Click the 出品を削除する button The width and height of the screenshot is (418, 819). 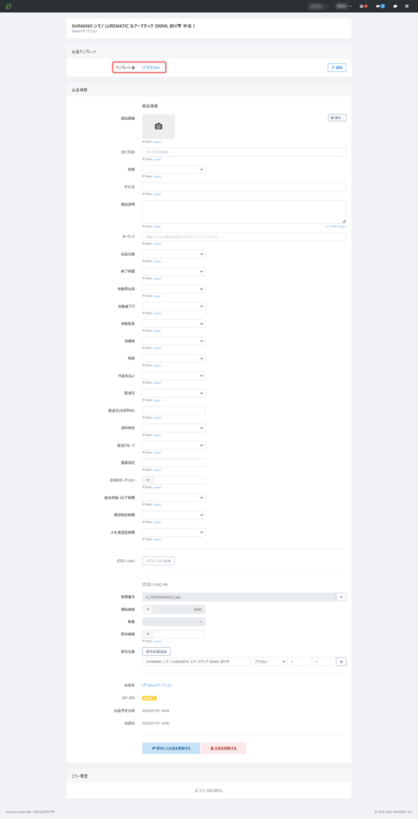click(223, 749)
